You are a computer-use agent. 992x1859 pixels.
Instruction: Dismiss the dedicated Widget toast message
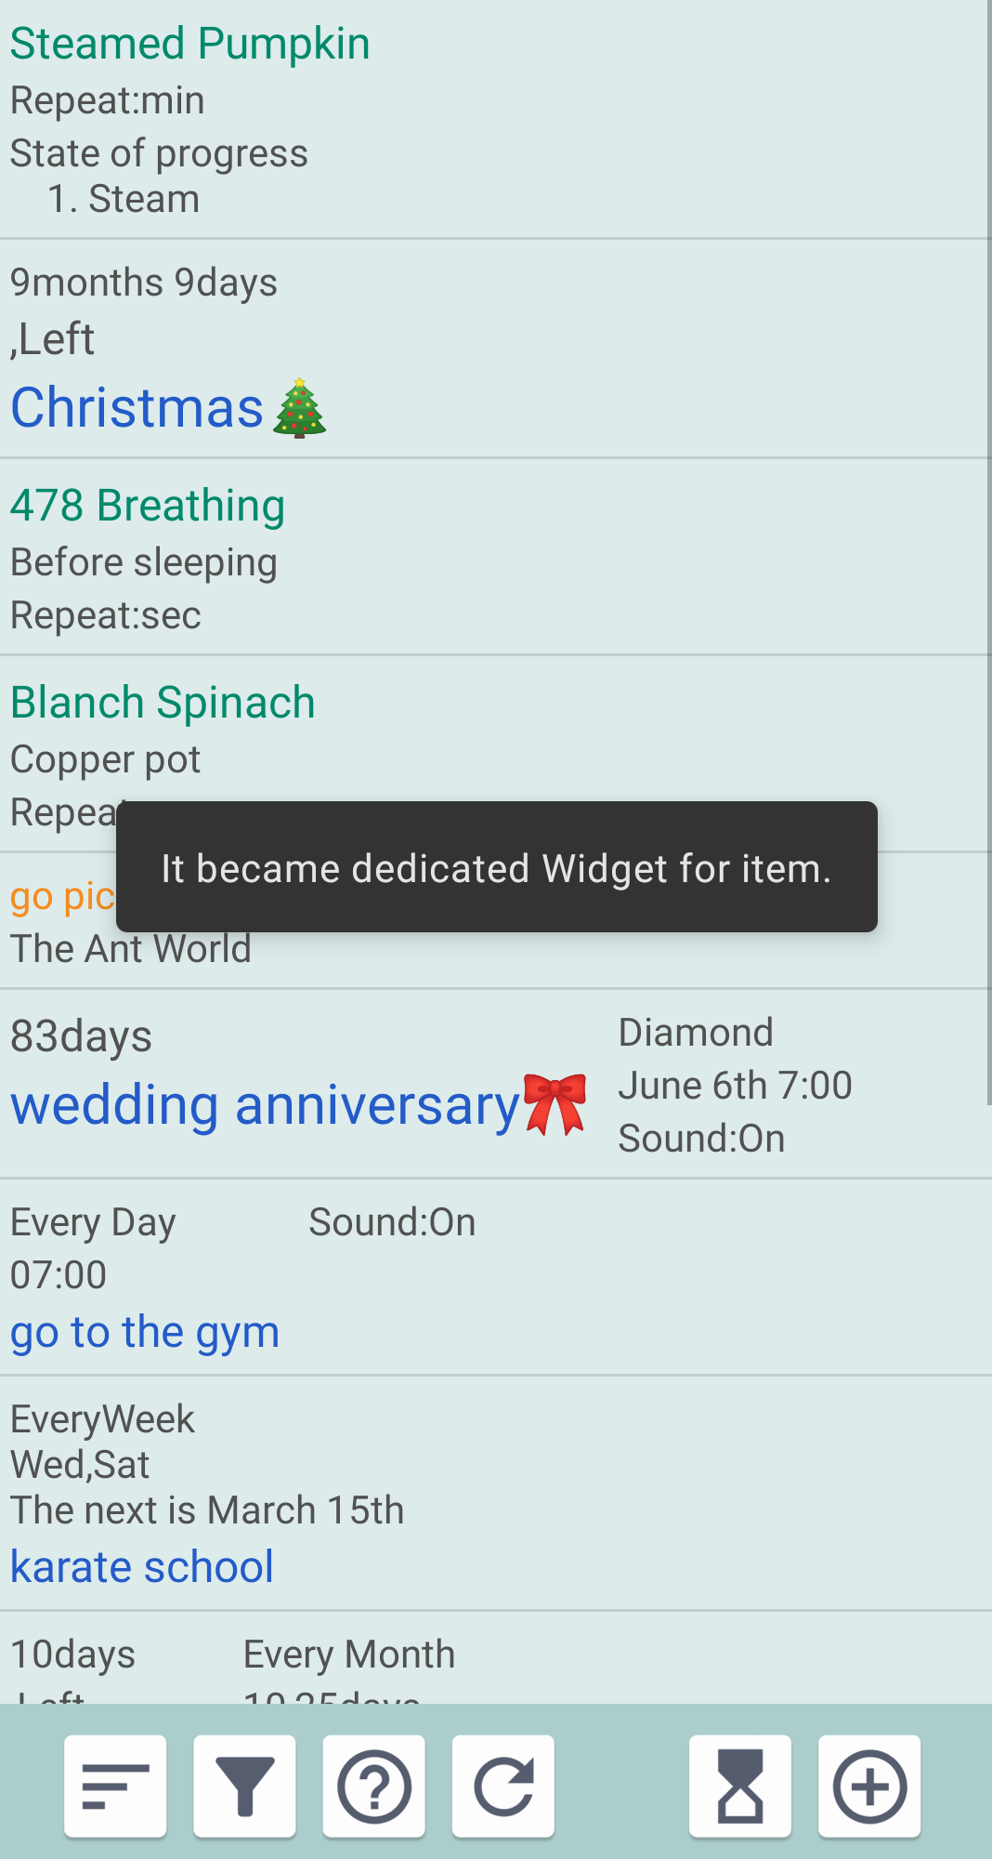click(x=496, y=867)
